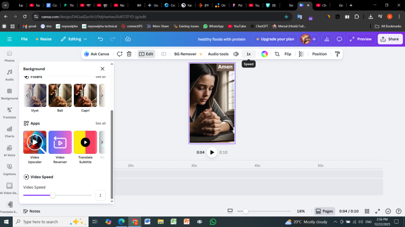The image size is (405, 227).
Task: Delete the selected video with trash icon
Action: [x=129, y=54]
